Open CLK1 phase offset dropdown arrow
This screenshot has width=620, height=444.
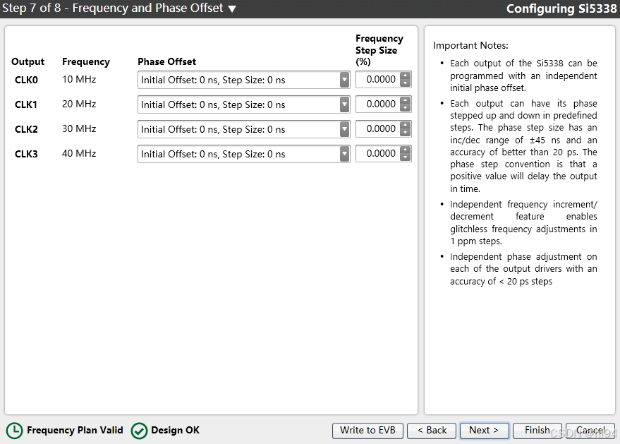[345, 105]
